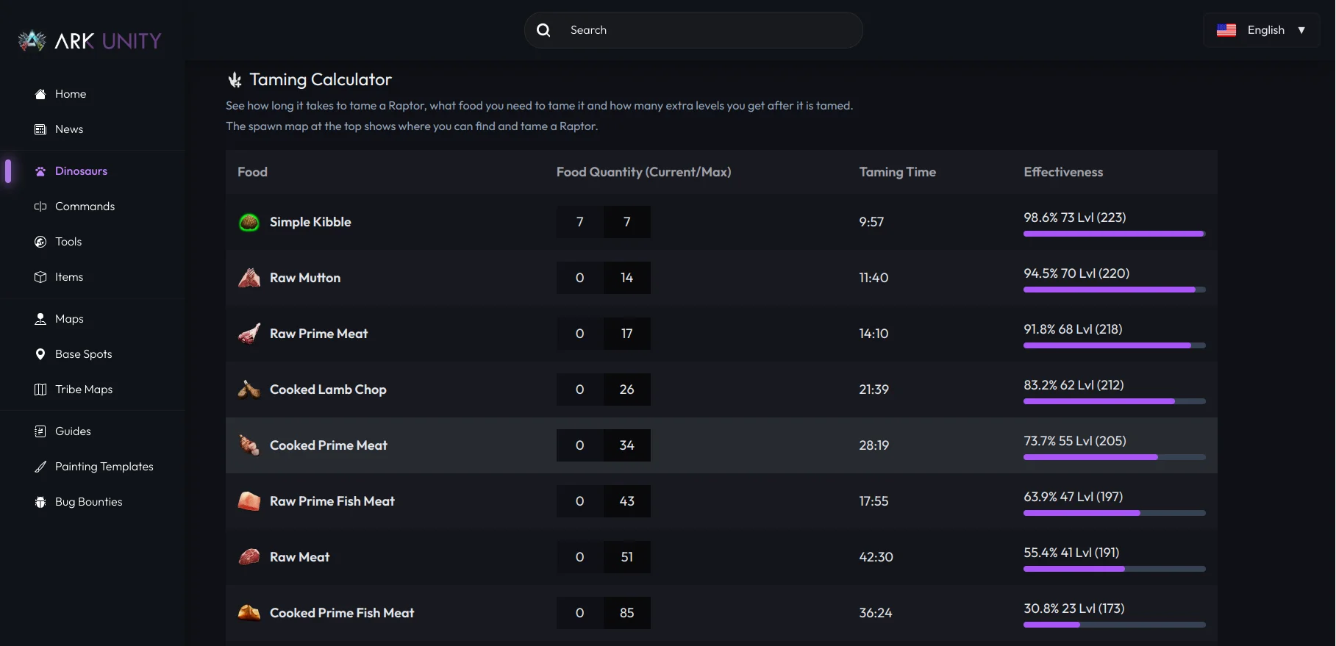The width and height of the screenshot is (1336, 646).
Task: Set Raw Mutton current quantity field
Action: tap(579, 278)
